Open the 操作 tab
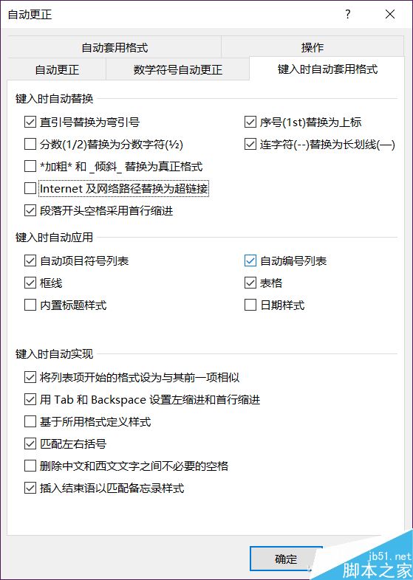The height and width of the screenshot is (580, 413). click(313, 47)
